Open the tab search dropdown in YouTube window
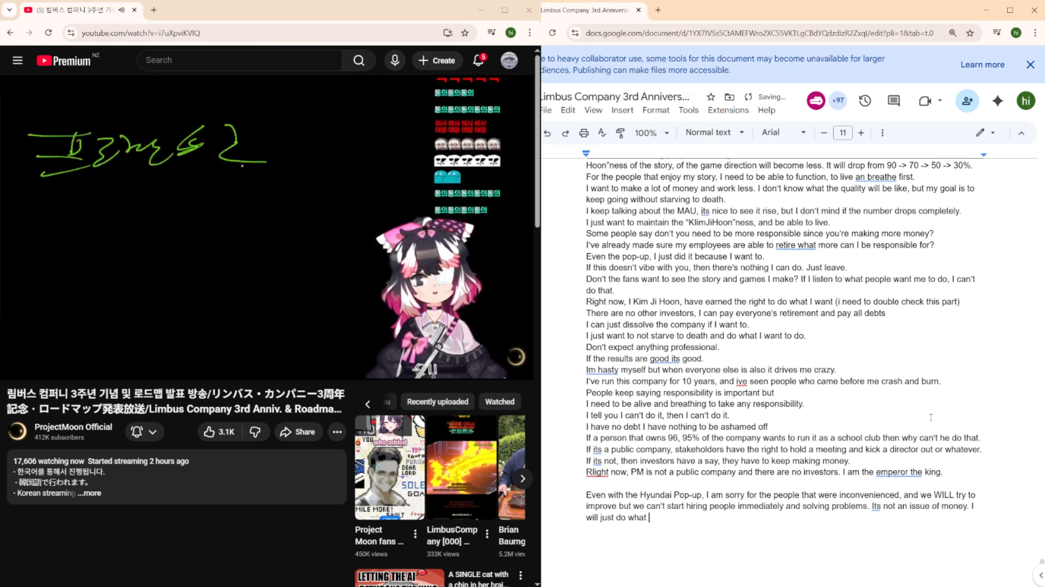 click(9, 10)
